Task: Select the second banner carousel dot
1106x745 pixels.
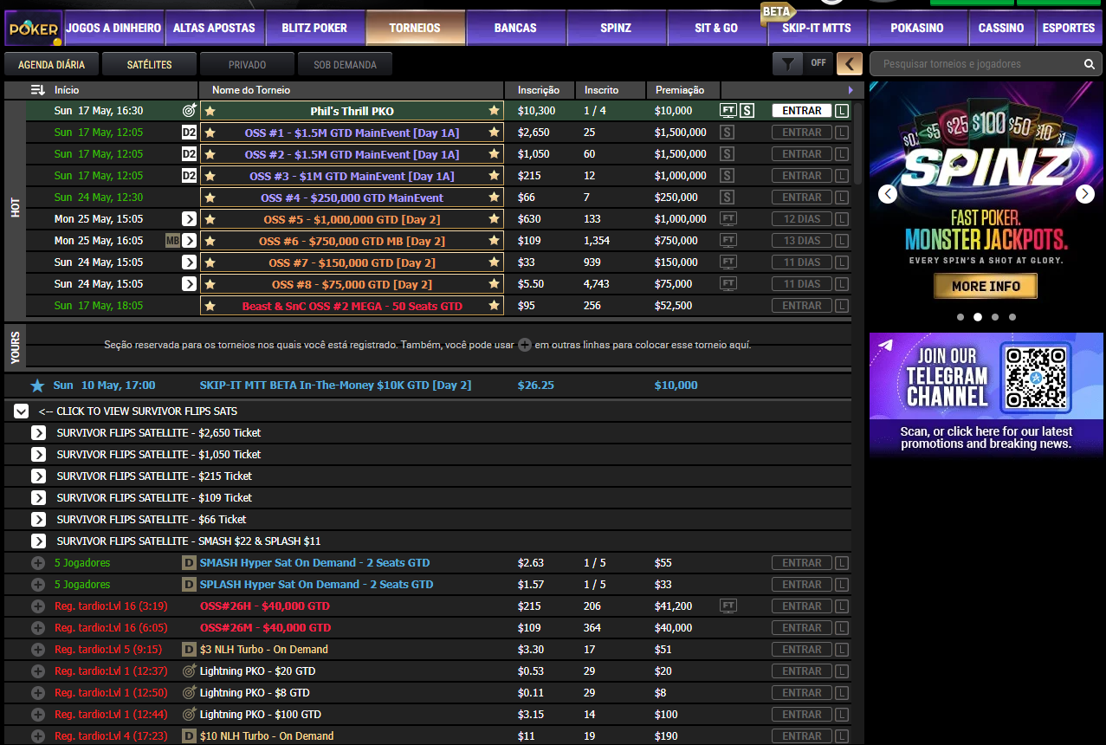Action: tap(978, 317)
